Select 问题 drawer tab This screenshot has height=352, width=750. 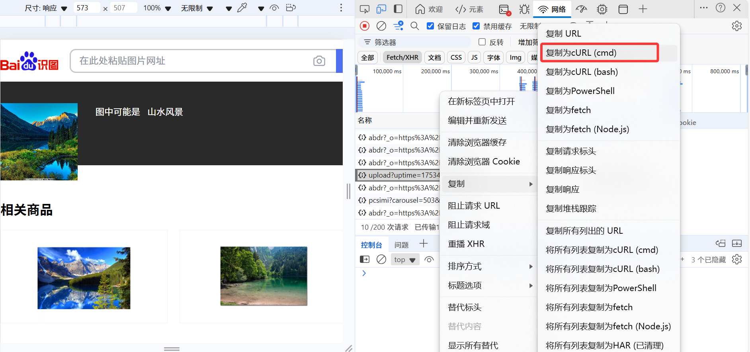401,245
